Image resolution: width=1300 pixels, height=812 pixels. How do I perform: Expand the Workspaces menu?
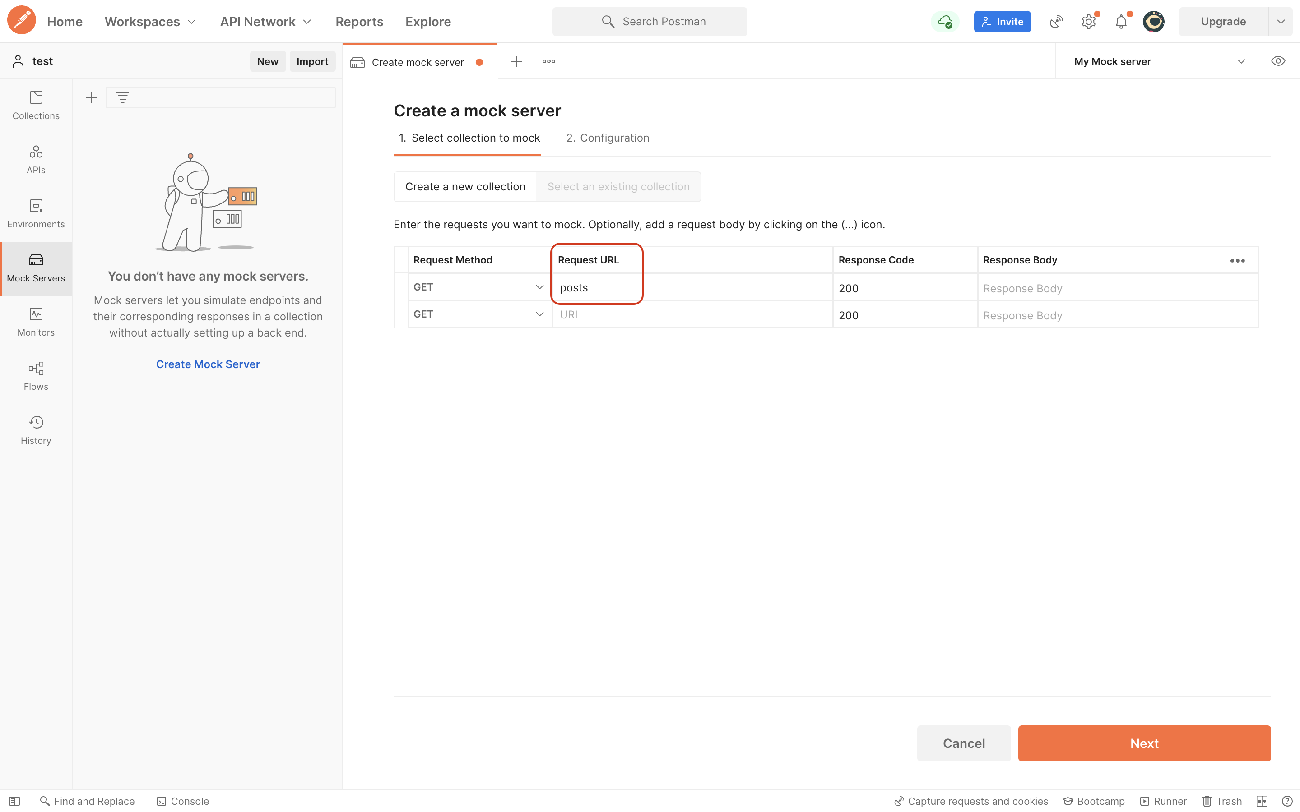[150, 22]
